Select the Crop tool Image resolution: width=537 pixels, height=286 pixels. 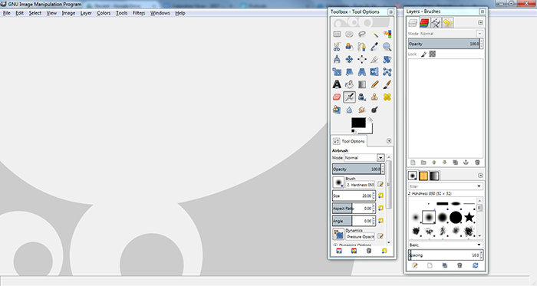click(374, 60)
